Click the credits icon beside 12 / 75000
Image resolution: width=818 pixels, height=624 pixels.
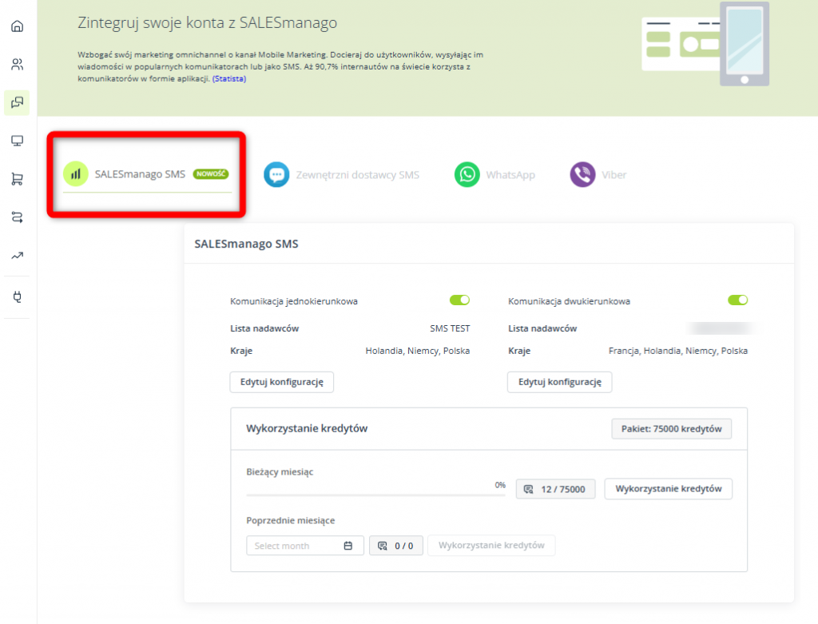pos(529,489)
